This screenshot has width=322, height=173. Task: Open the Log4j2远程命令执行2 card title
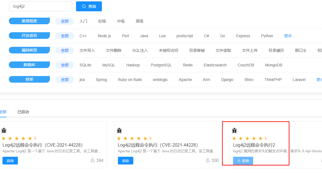[x=254, y=145]
